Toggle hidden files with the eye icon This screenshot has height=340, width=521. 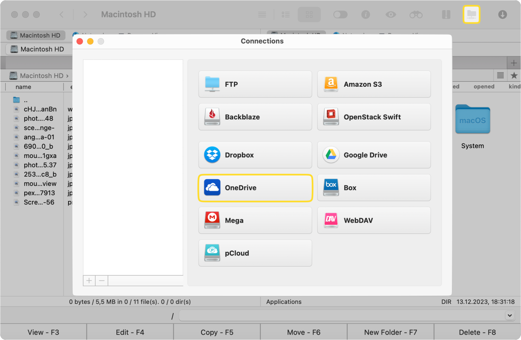point(391,14)
